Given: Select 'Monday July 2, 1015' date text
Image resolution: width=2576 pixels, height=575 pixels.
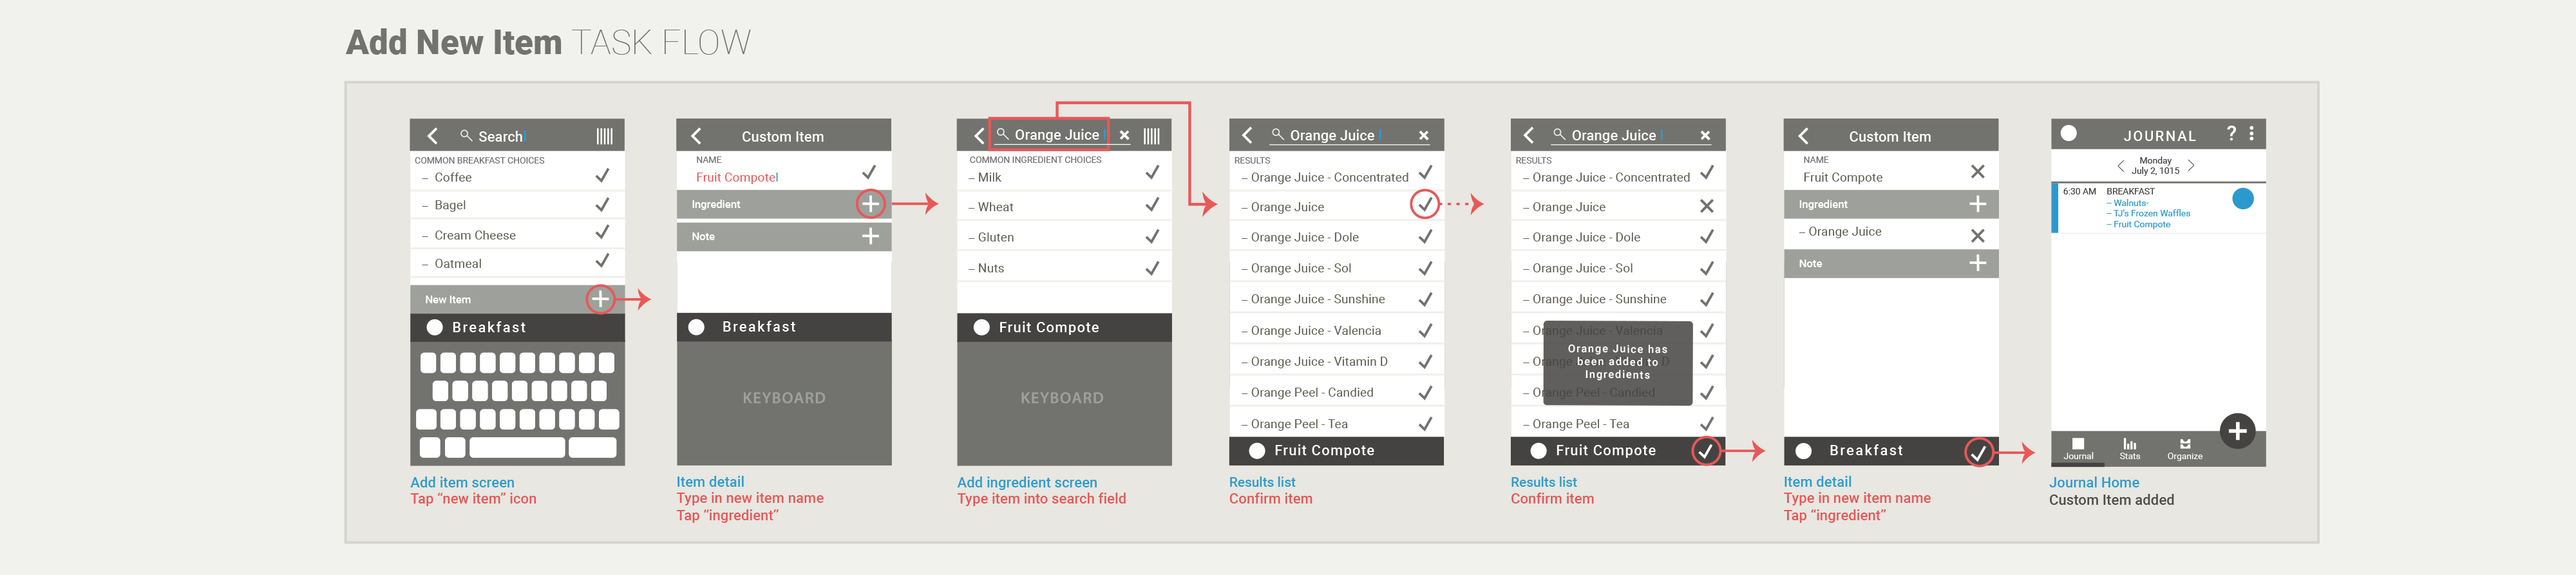Looking at the screenshot, I should pyautogui.click(x=2155, y=165).
